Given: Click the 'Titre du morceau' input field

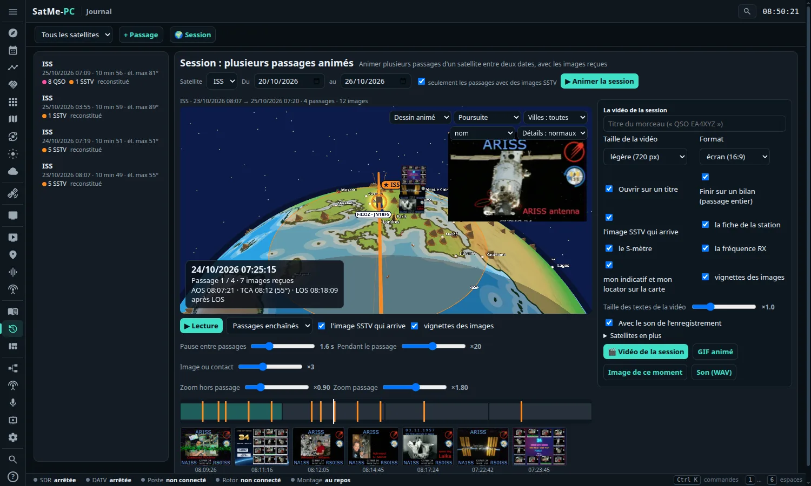Looking at the screenshot, I should pos(694,124).
